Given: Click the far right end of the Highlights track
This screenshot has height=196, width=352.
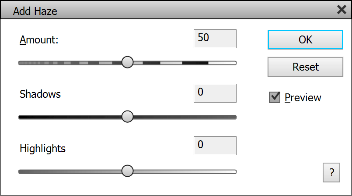Looking at the screenshot, I should coord(234,171).
